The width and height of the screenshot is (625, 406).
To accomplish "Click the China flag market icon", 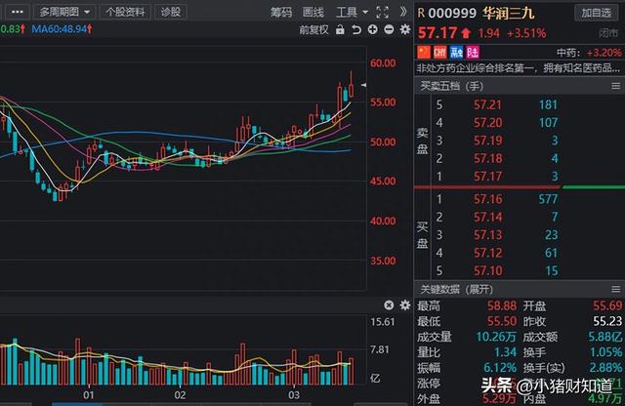I will point(424,52).
